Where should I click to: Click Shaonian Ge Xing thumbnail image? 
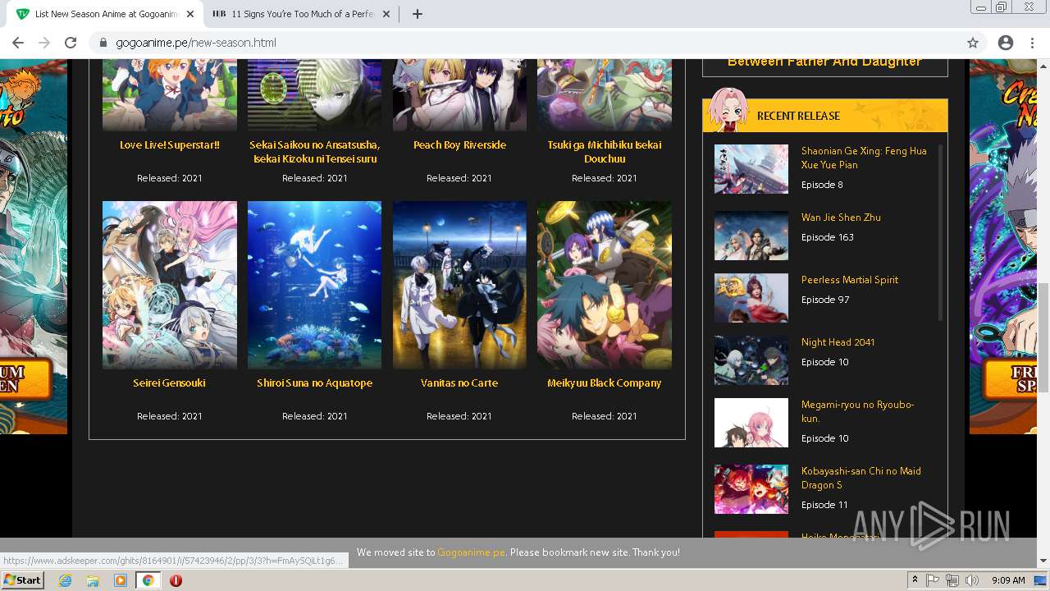tap(751, 169)
